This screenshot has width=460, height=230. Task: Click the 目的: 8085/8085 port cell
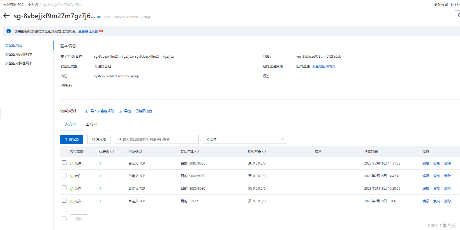pos(193,163)
